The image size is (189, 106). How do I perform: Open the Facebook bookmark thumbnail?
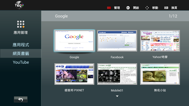coord(117,41)
